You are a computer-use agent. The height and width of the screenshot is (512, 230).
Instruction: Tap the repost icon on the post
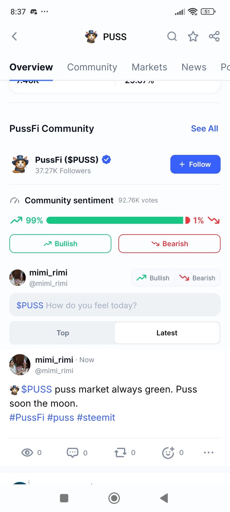click(x=120, y=453)
